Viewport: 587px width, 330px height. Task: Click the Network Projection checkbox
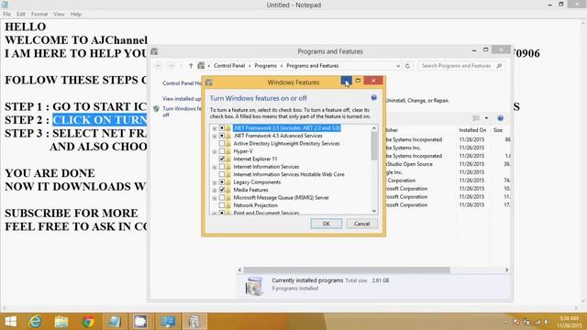pos(222,205)
